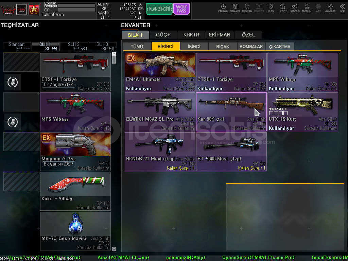Click the ArtizJY(EM4A1 Efsane) ticker text
The width and height of the screenshot is (348, 261).
pyautogui.click(x=123, y=258)
